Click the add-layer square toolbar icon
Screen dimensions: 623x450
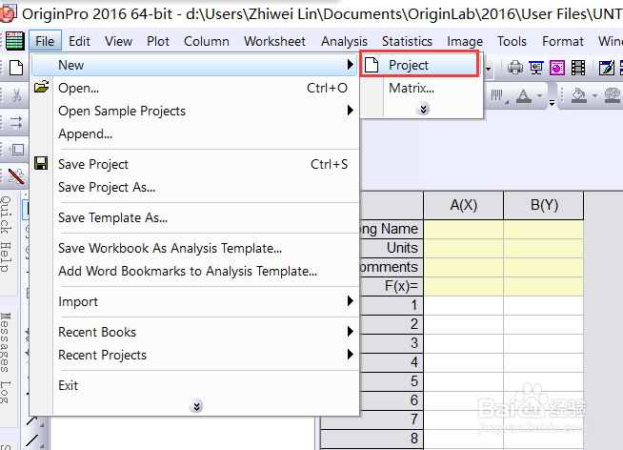(x=16, y=150)
